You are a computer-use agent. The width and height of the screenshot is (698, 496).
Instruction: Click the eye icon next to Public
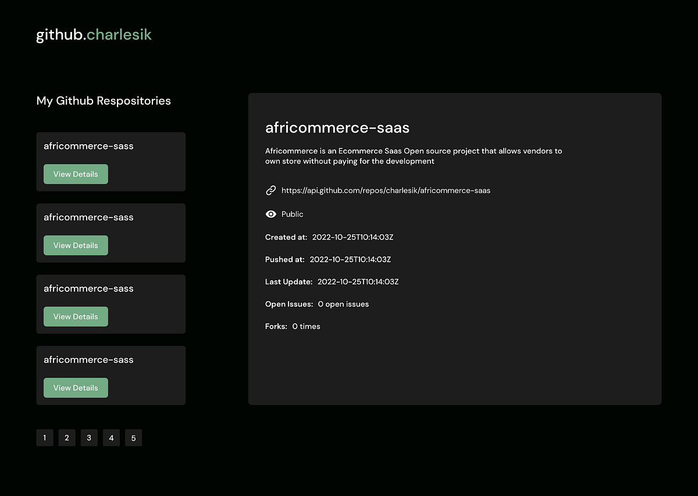pos(270,214)
